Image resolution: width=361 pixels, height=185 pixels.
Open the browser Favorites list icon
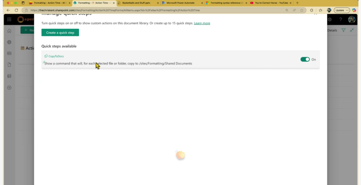[320, 10]
